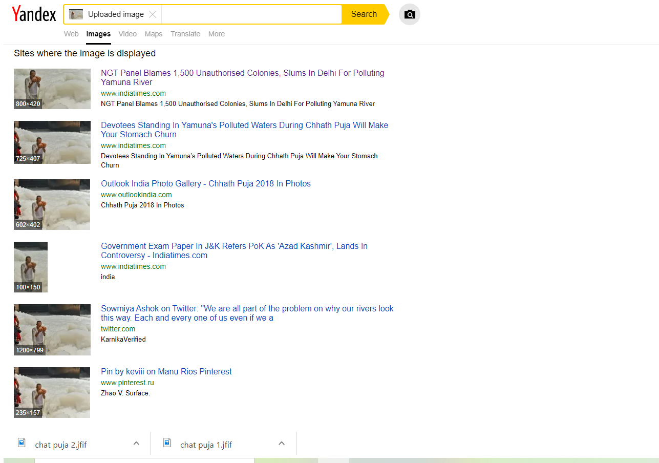
Task: Click the yellow Search button
Action: click(x=364, y=14)
